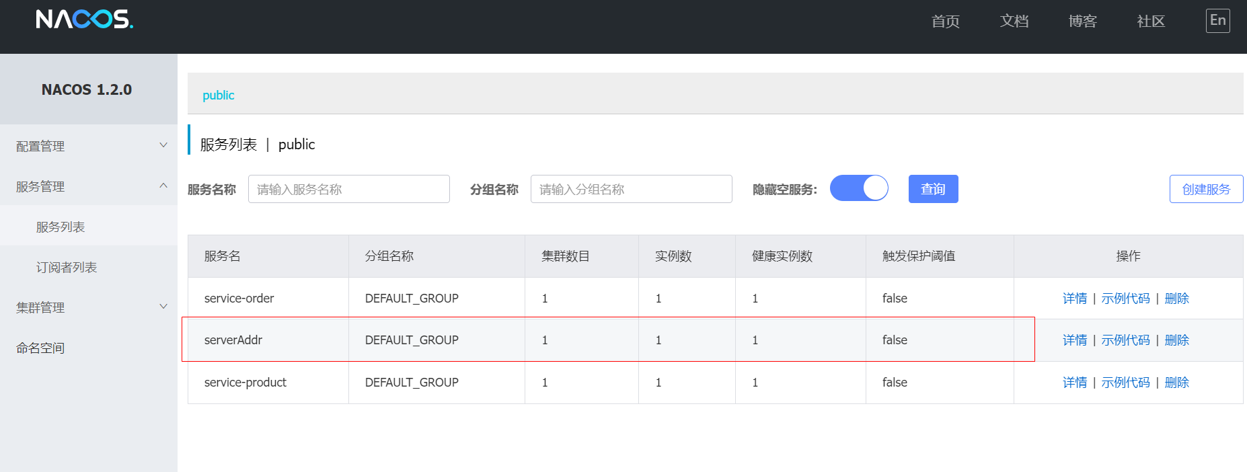Open the 服务列表 sidebar item
Image resolution: width=1247 pixels, height=472 pixels.
coord(61,227)
